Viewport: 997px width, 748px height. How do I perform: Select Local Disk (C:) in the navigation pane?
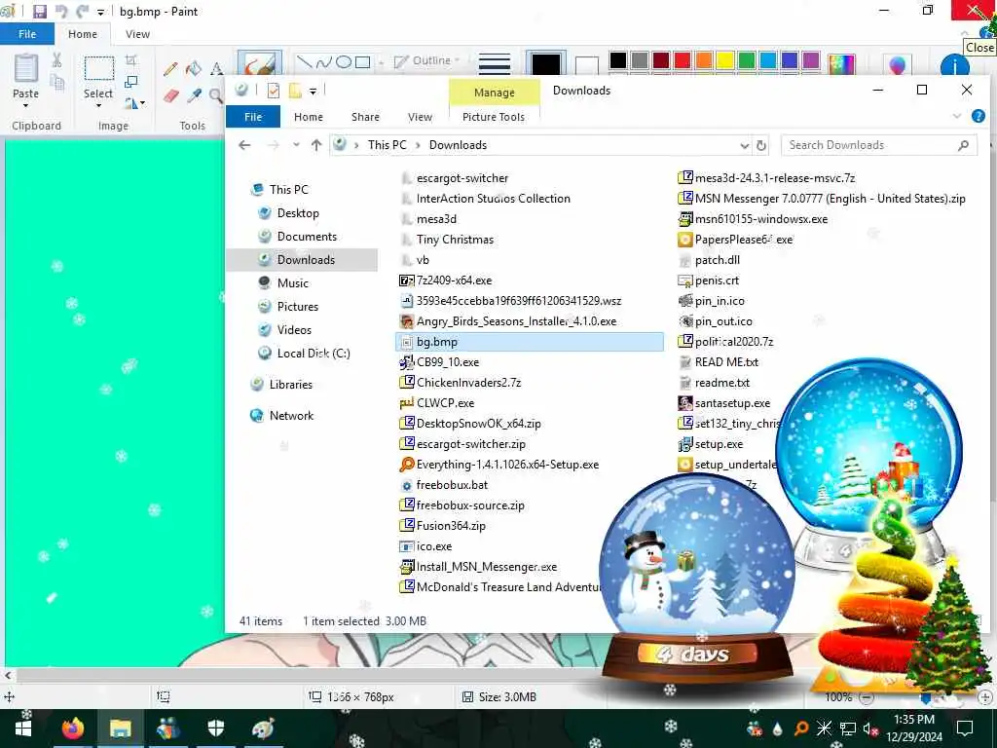pos(313,353)
